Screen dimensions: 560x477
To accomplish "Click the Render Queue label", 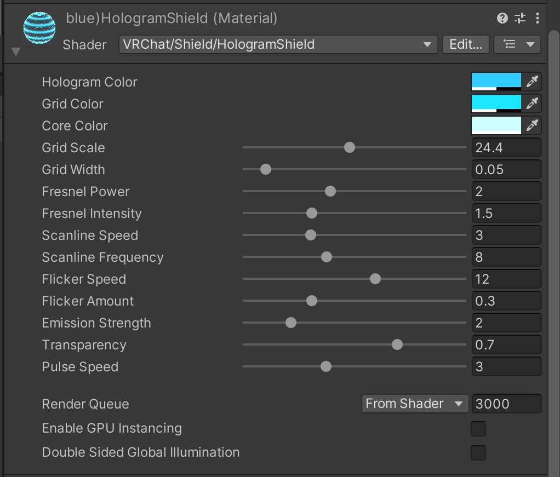I will [85, 404].
